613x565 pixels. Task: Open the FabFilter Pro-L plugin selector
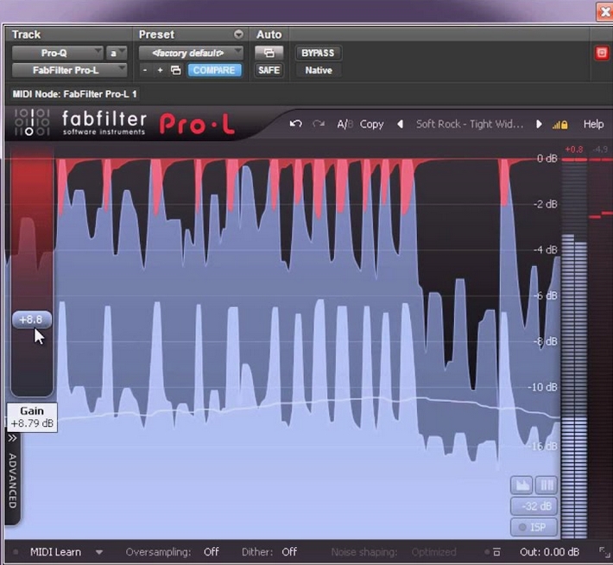(69, 70)
